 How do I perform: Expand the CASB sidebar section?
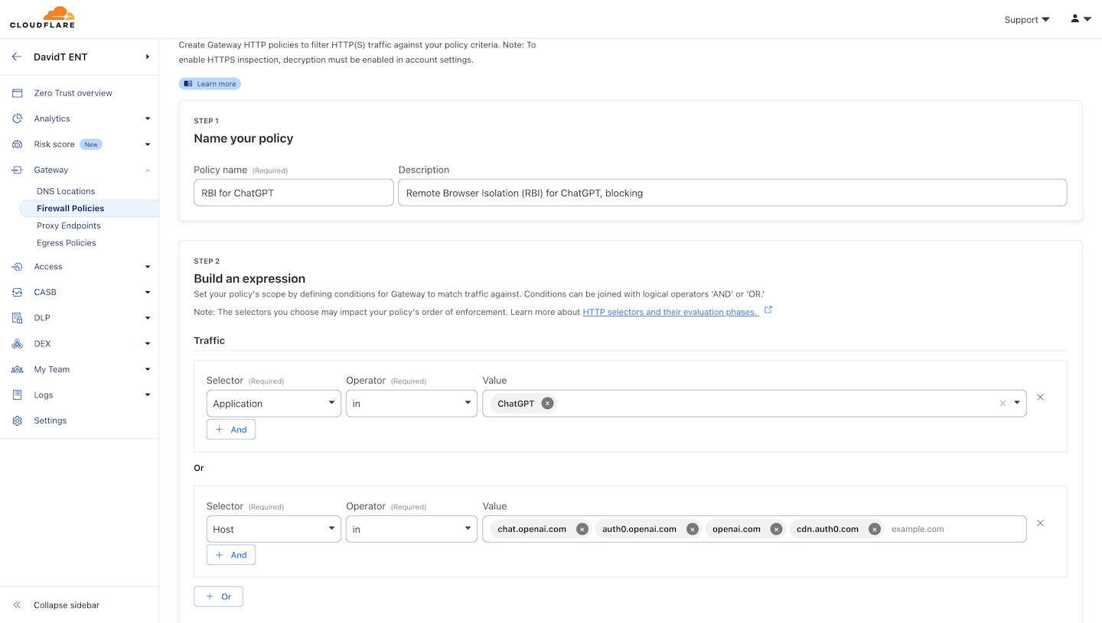[x=148, y=292]
